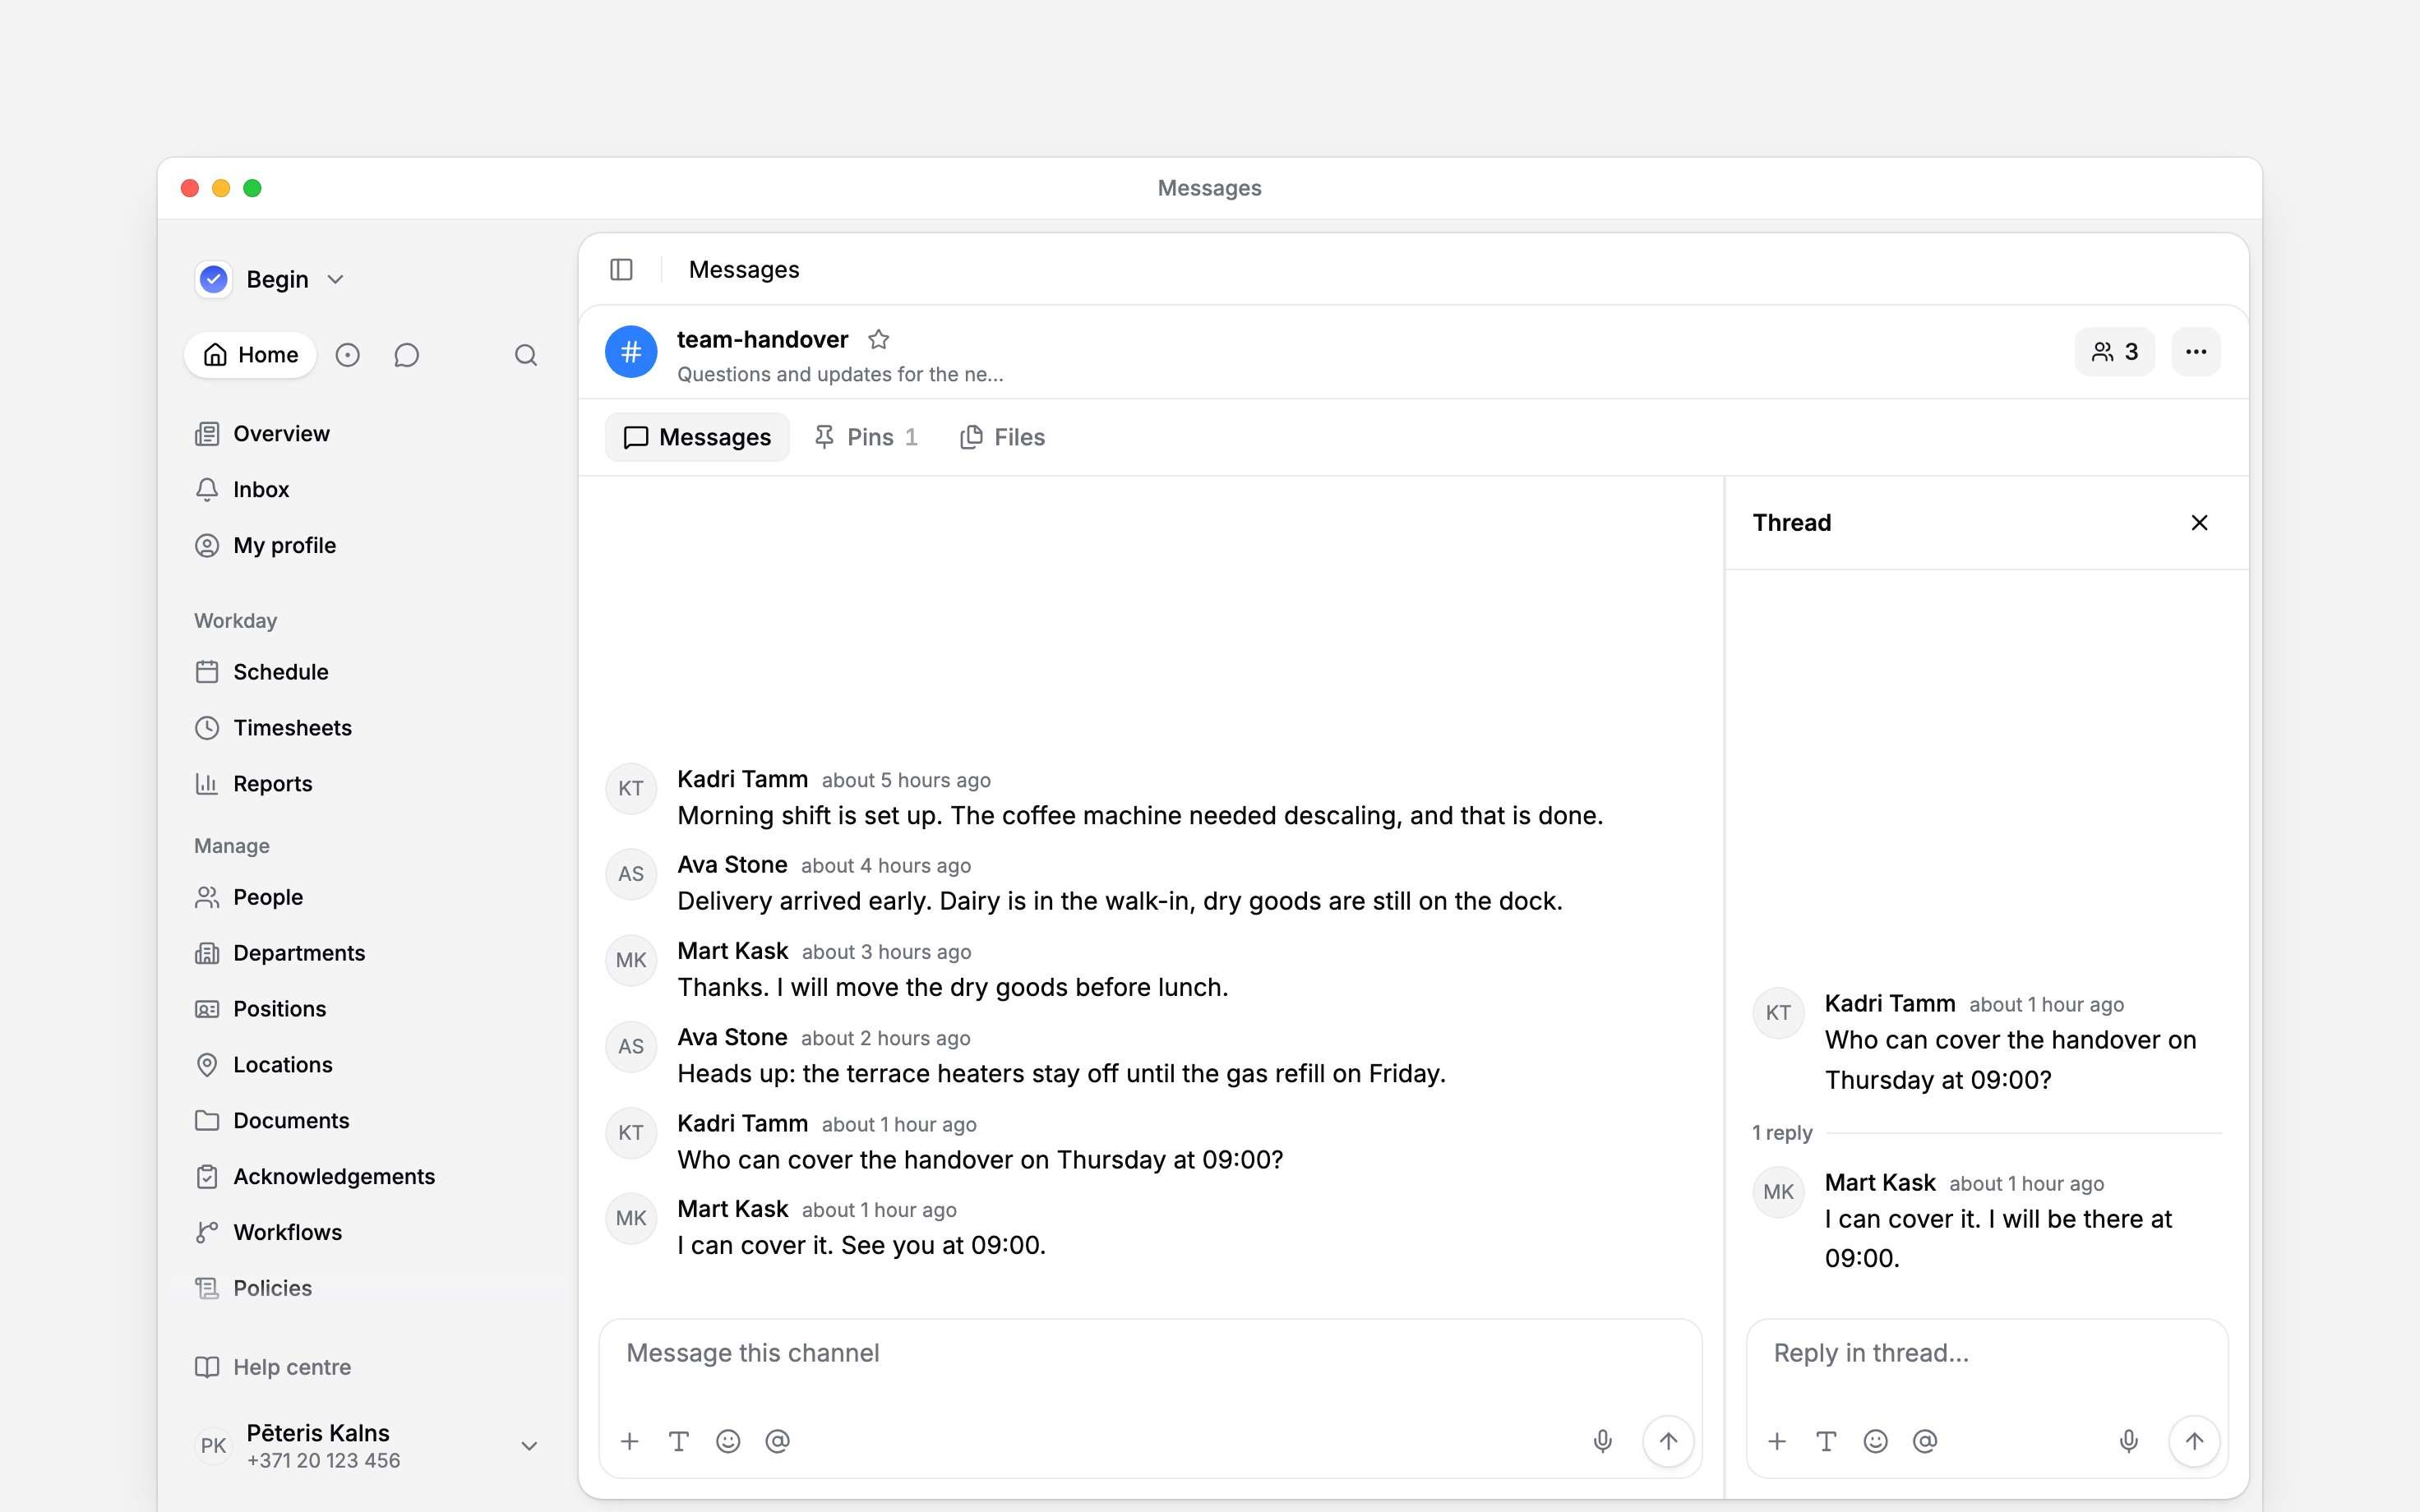Open the Schedule page
The image size is (2420, 1512).
[x=367, y=672]
